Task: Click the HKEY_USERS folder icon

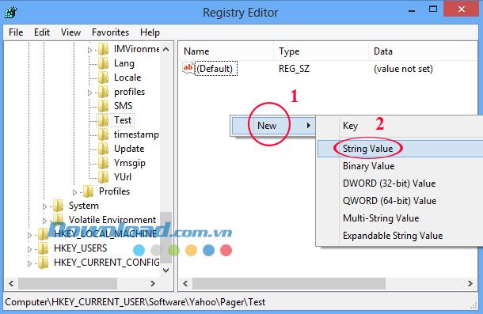Action: tap(43, 248)
